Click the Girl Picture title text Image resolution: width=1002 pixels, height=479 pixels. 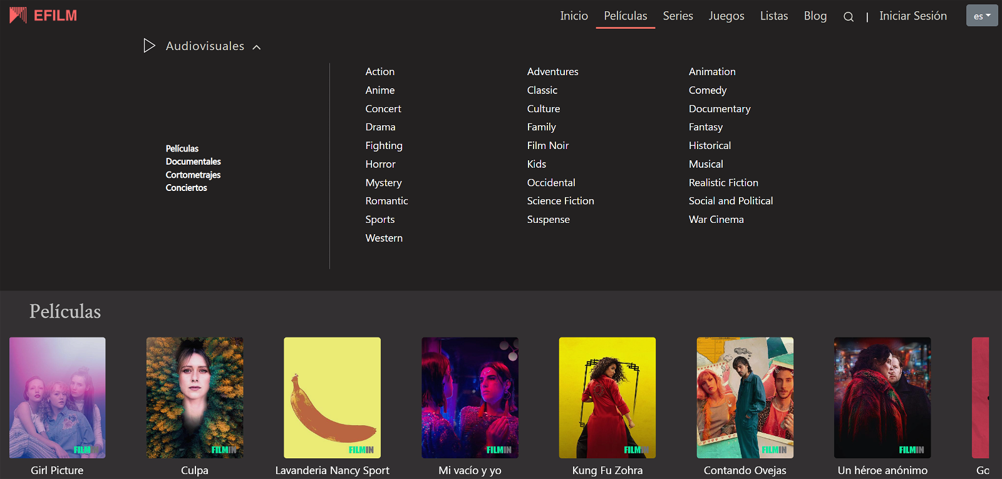57,470
